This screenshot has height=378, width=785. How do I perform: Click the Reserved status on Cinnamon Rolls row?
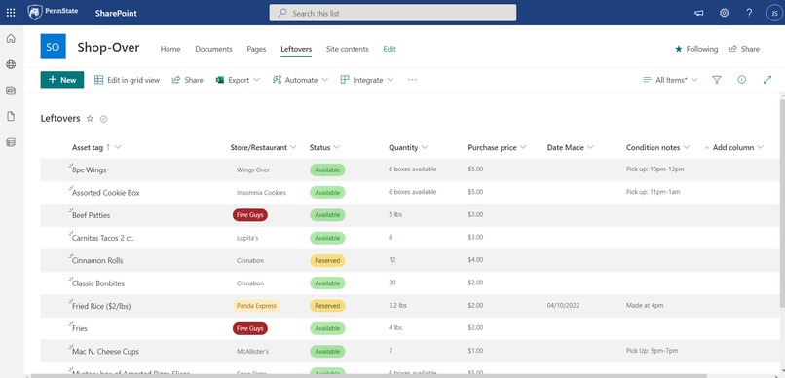pos(327,261)
